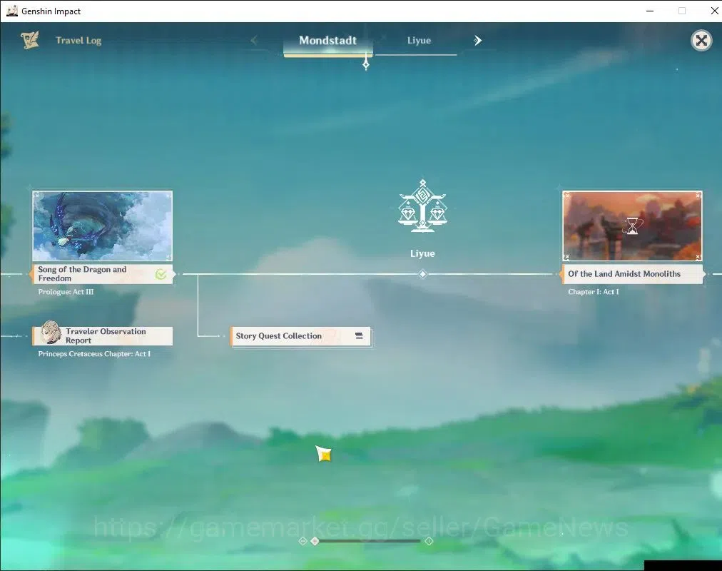Select the Mondstadt tab
Image resolution: width=722 pixels, height=571 pixels.
(328, 41)
